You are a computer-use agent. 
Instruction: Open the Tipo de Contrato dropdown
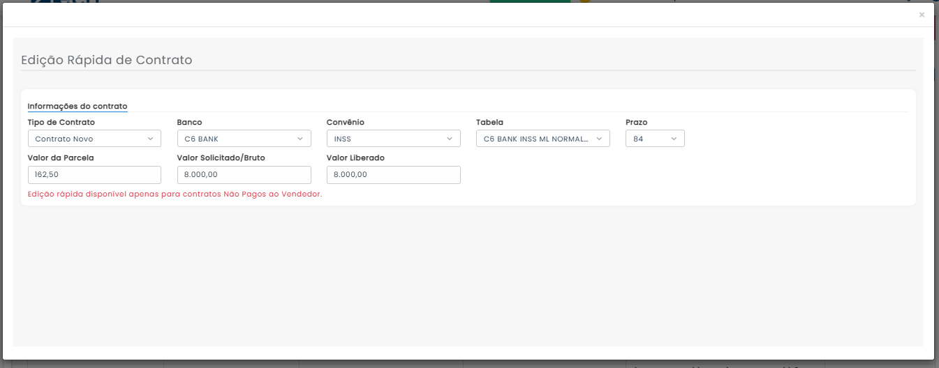pos(94,139)
